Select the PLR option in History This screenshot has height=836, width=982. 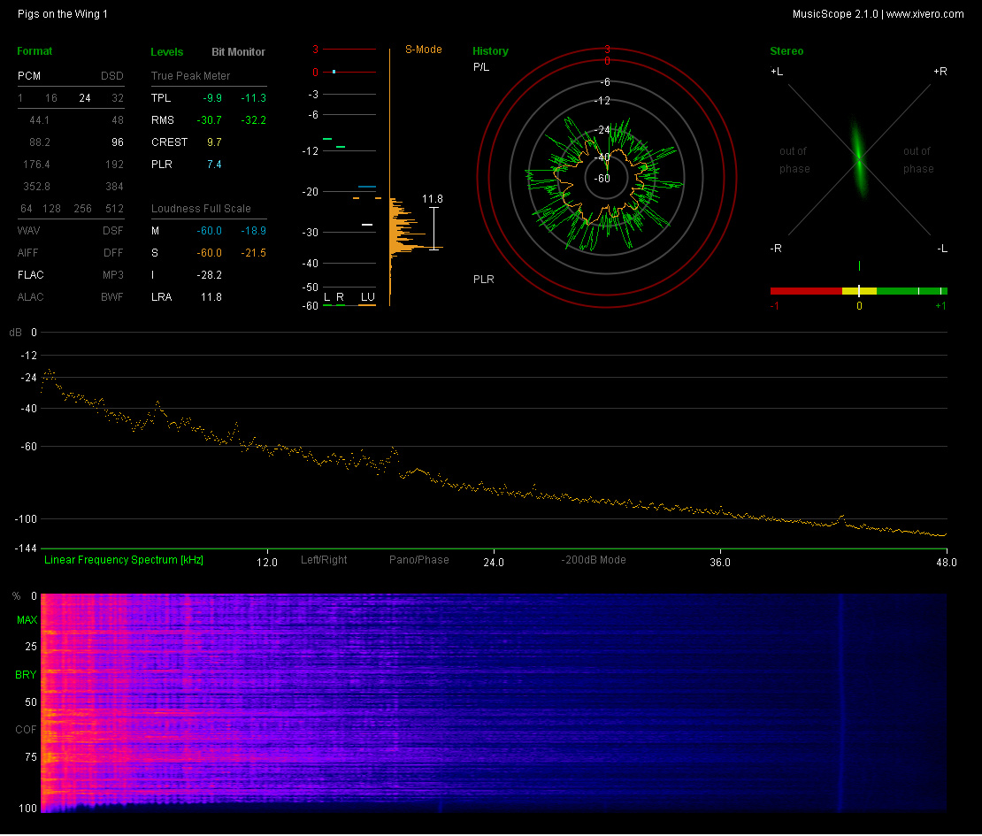pos(483,280)
